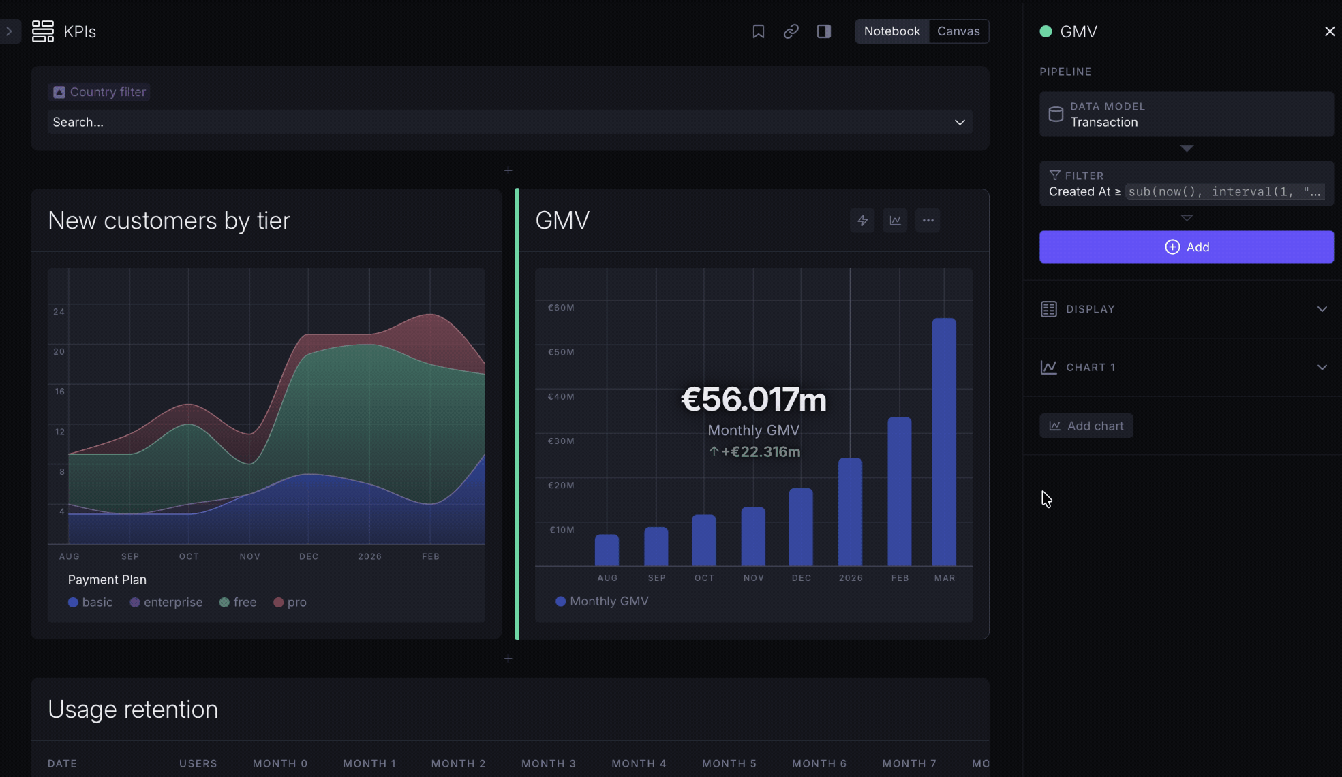Toggle the basic series in legend

coord(91,602)
